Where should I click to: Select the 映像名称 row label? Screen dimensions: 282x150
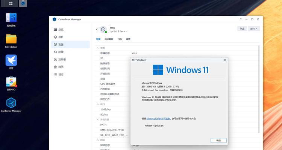click(x=105, y=63)
